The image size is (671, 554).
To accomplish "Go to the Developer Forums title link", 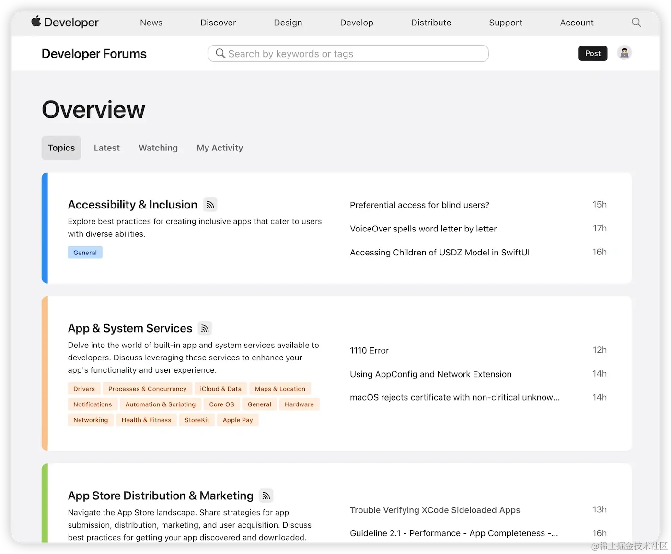I will [x=94, y=54].
